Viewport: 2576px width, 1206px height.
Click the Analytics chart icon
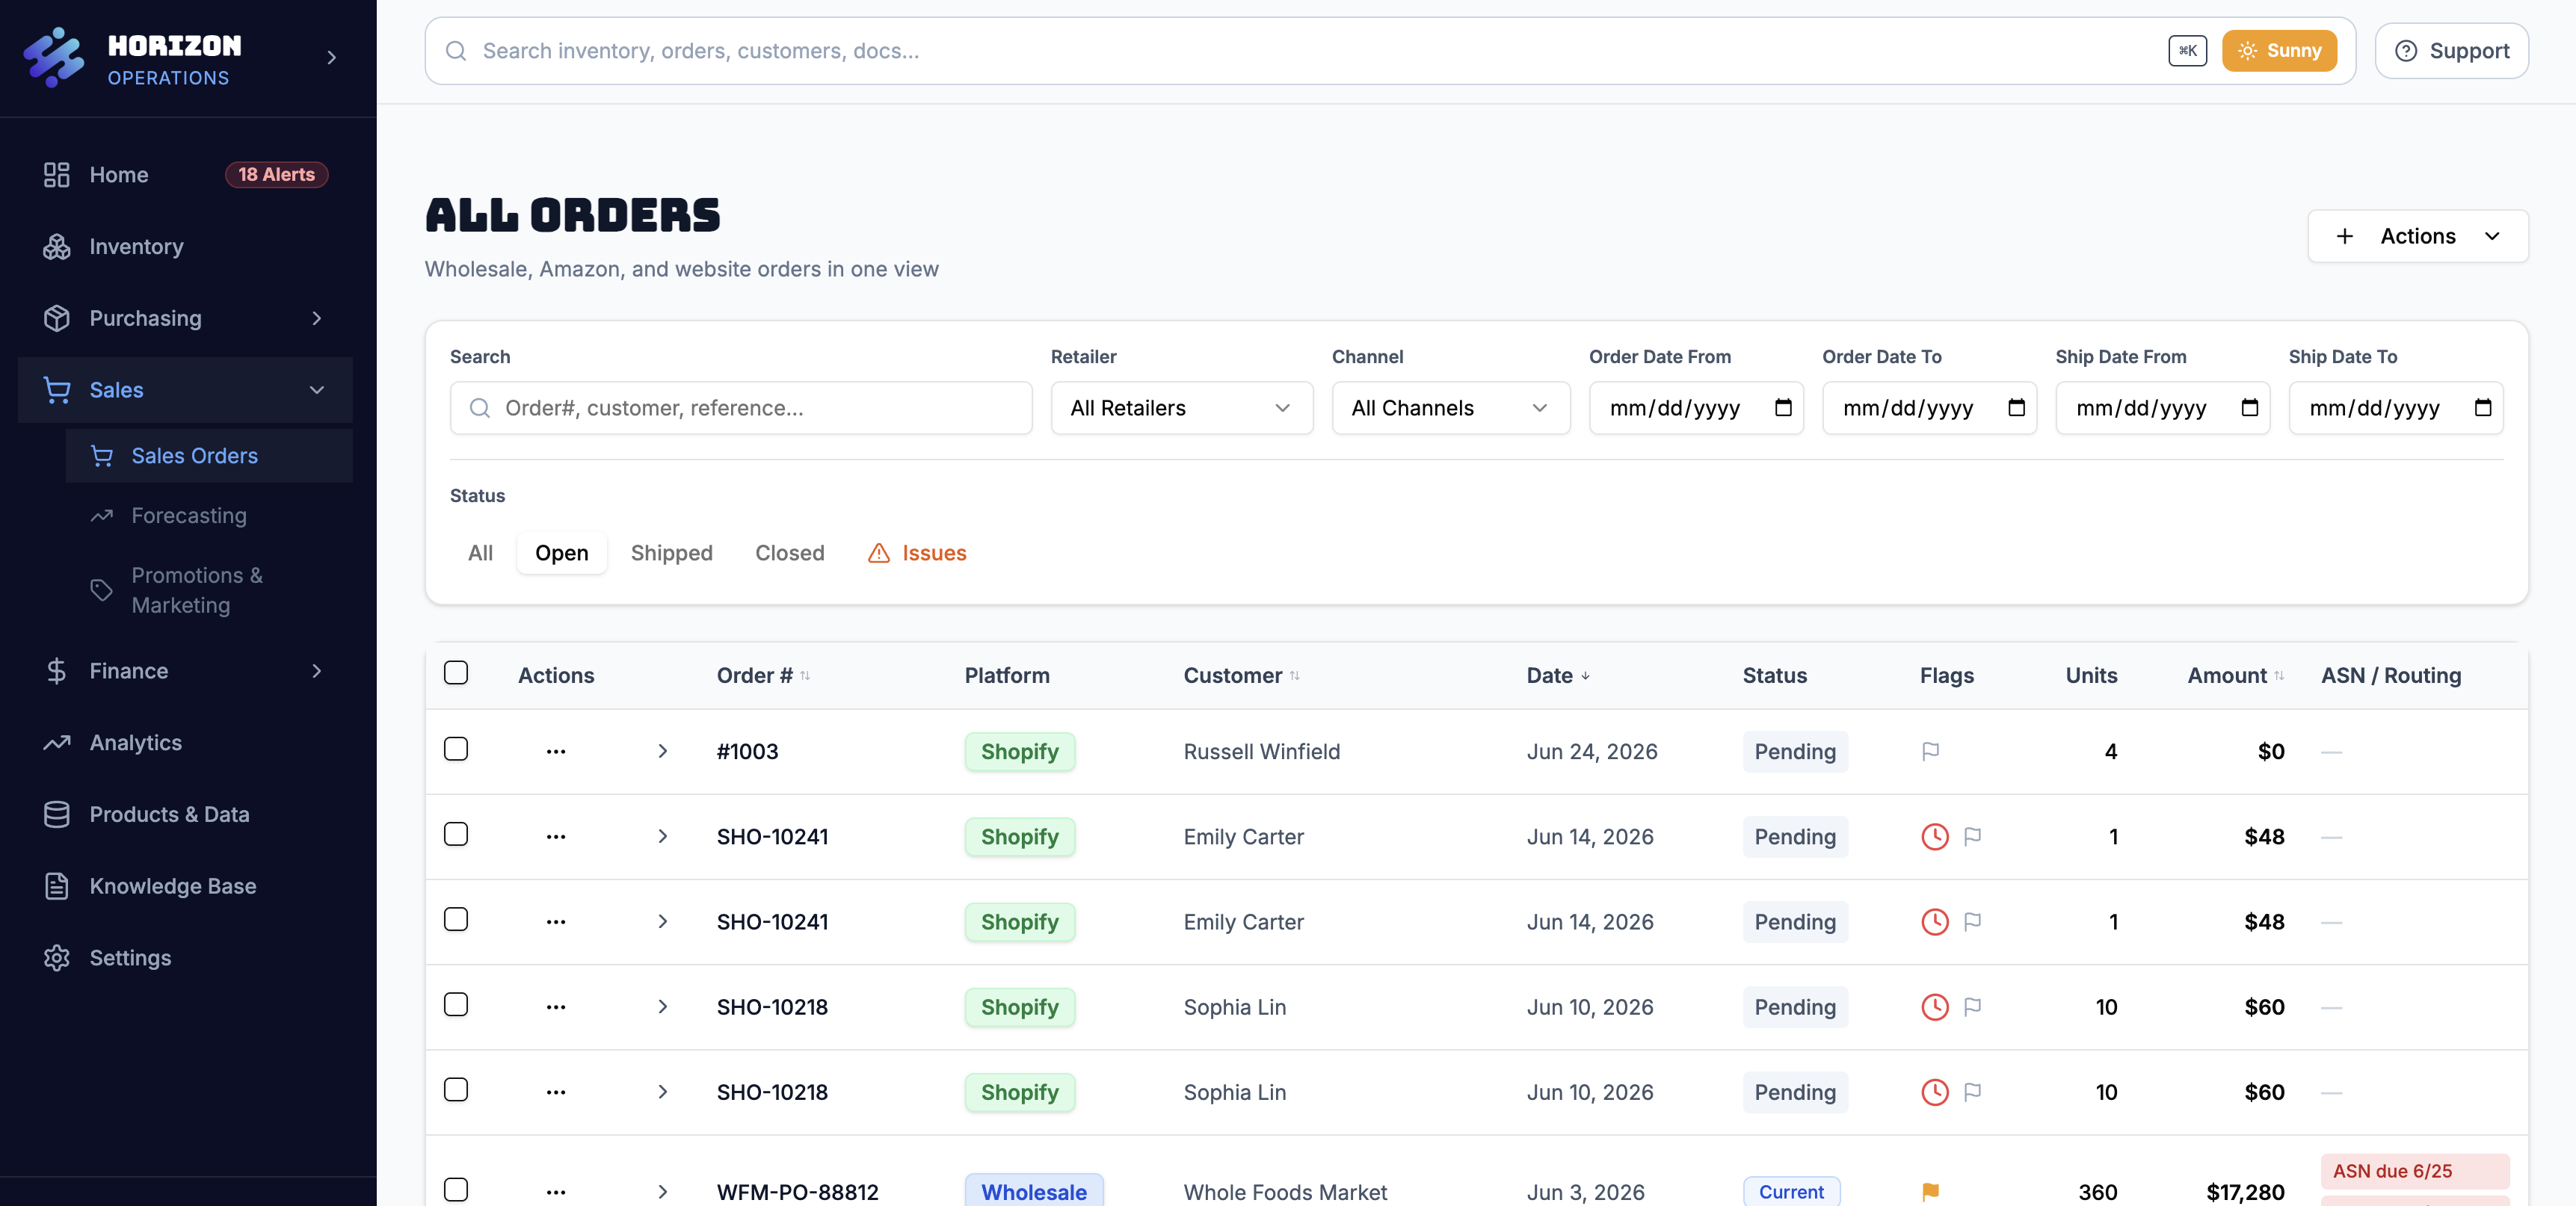57,743
